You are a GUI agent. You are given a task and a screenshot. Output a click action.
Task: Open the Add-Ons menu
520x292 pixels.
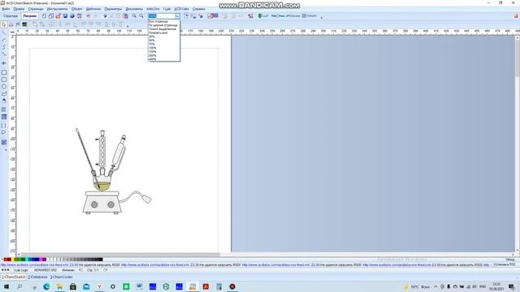153,9
